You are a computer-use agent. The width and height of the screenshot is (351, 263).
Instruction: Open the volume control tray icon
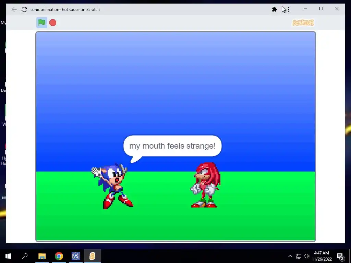[306, 256]
